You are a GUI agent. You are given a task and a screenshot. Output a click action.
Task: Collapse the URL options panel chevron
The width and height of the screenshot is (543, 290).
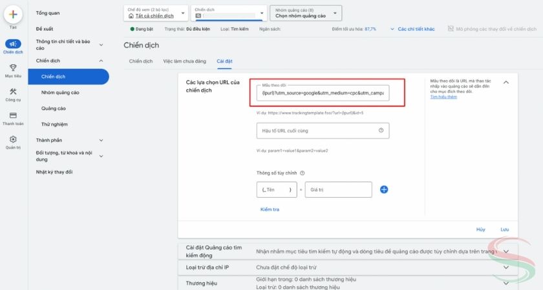506,82
